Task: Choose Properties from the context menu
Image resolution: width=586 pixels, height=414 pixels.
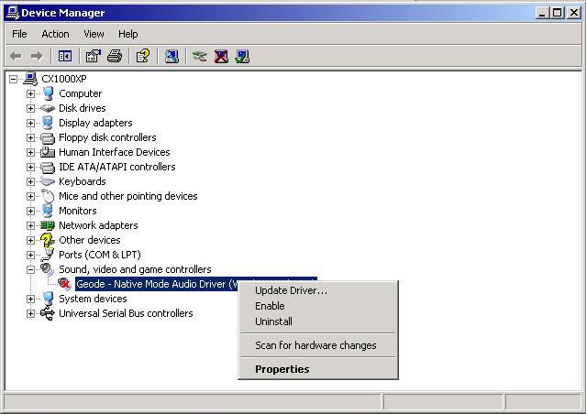Action: point(318,369)
